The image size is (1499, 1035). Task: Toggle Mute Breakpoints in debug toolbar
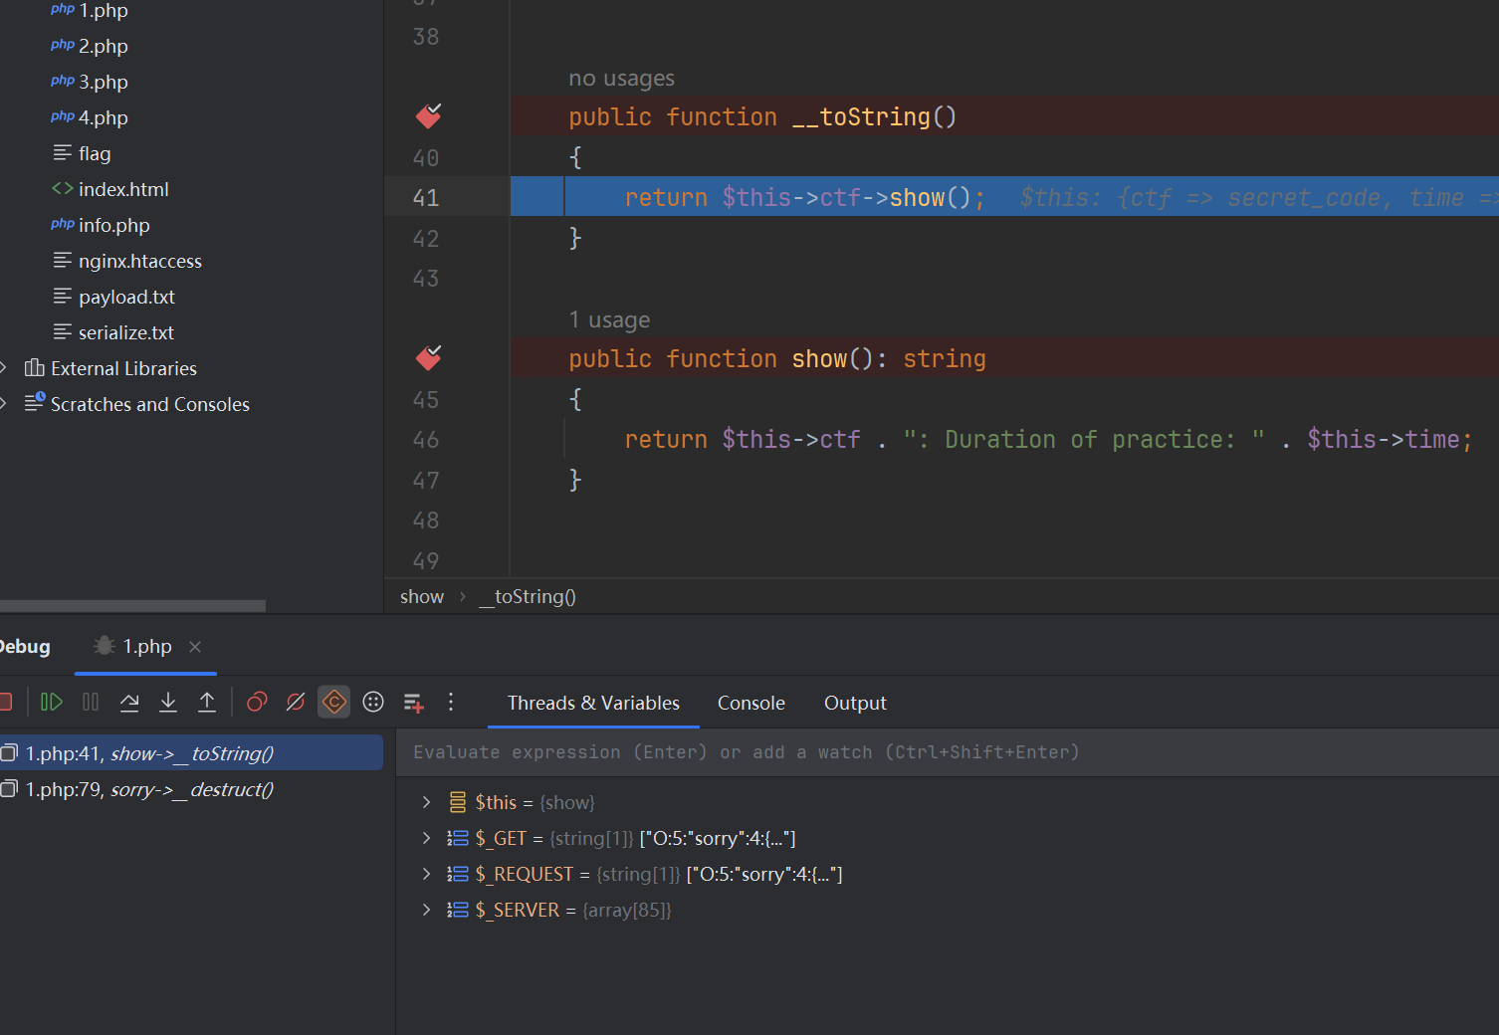click(x=296, y=703)
